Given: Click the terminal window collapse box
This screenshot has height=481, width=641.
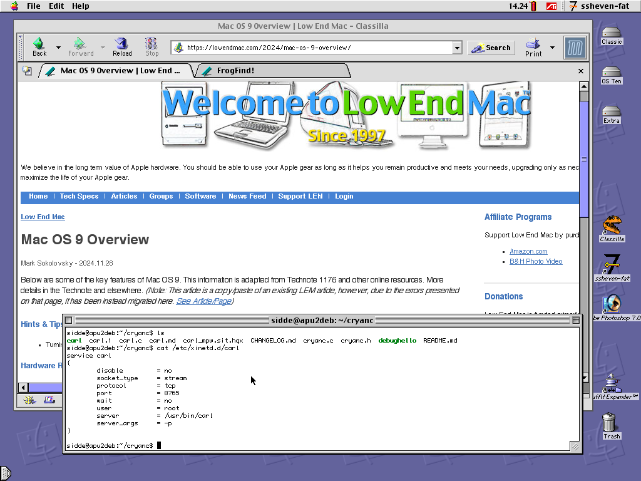Looking at the screenshot, I should tap(576, 320).
